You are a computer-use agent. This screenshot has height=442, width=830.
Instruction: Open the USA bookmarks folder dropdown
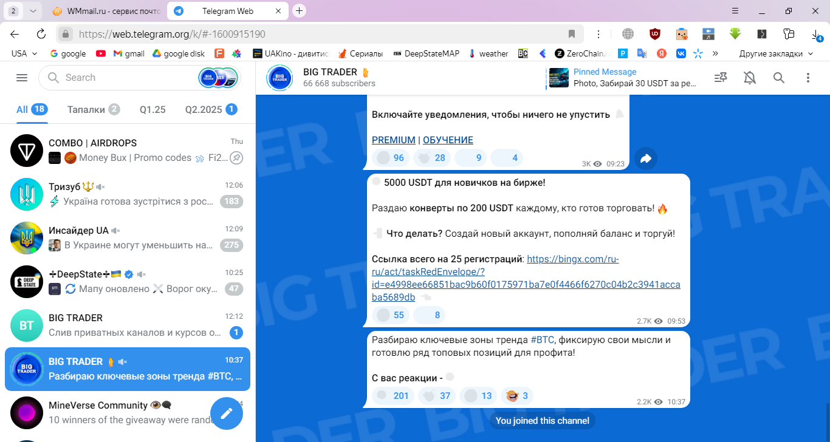[x=24, y=53]
